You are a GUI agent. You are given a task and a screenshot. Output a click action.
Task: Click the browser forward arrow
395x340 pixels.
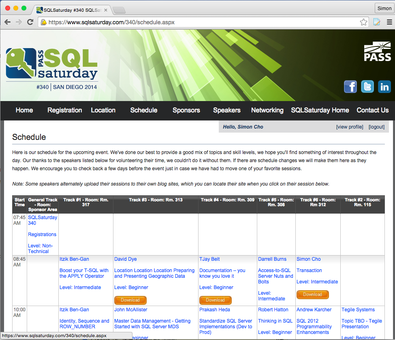19,22
